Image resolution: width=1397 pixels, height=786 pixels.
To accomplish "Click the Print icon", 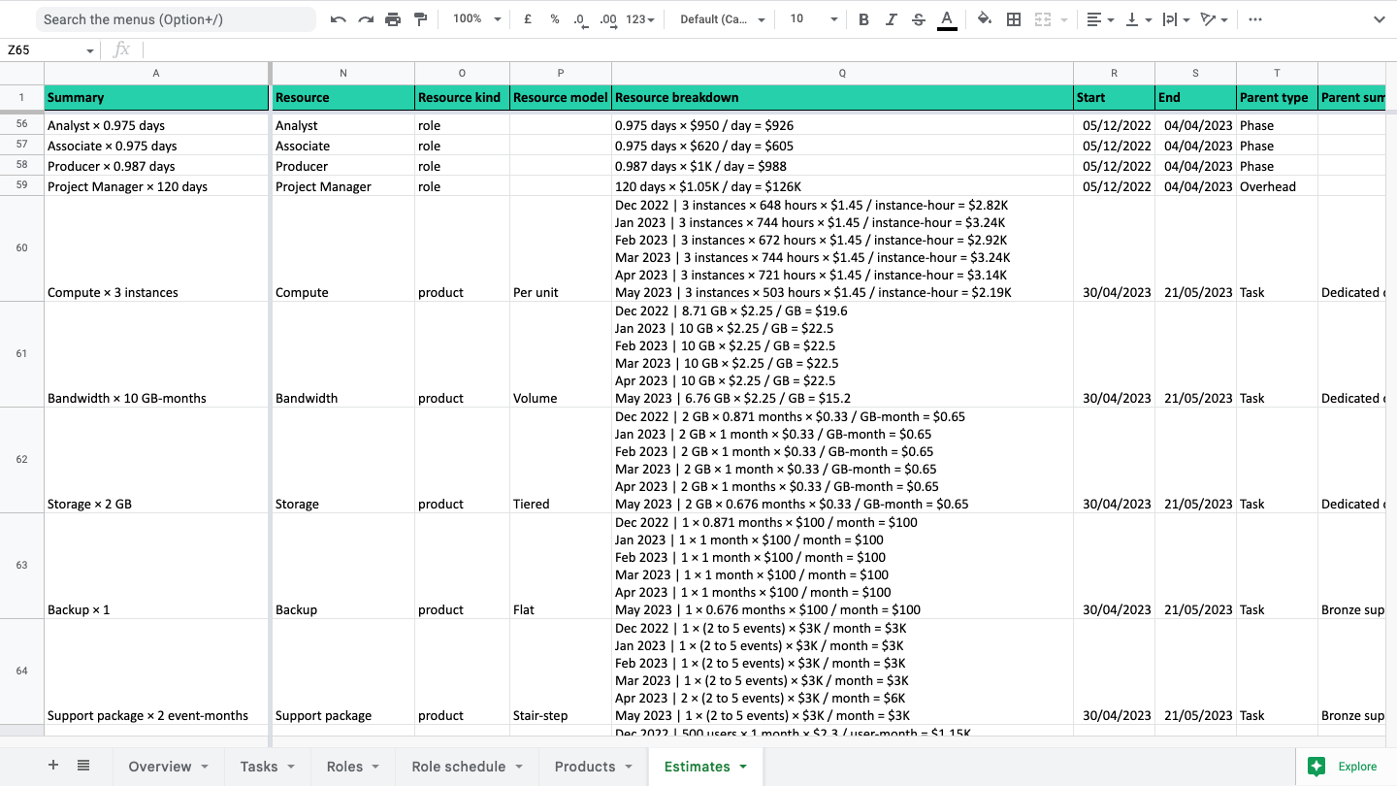I will (393, 19).
